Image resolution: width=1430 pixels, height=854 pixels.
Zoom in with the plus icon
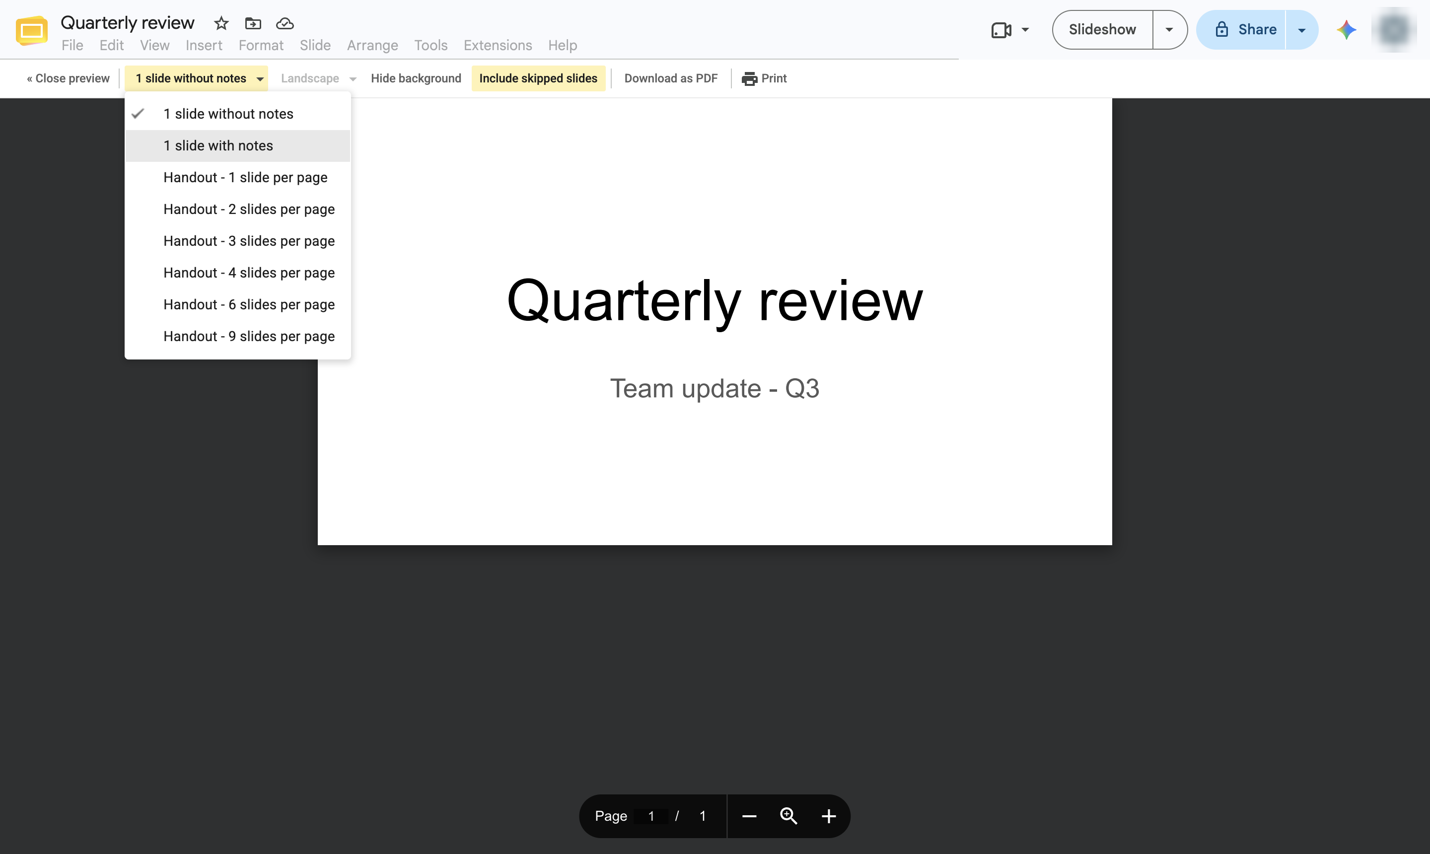(829, 816)
